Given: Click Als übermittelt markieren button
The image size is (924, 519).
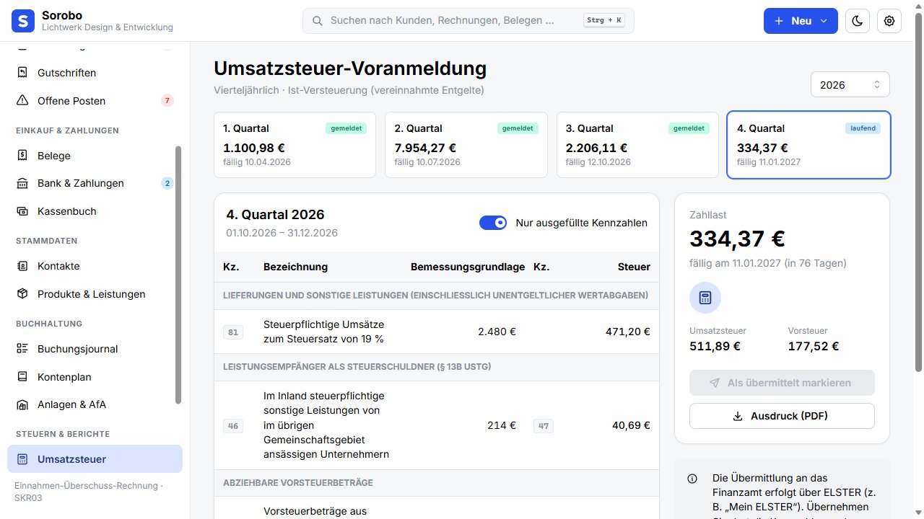Looking at the screenshot, I should (782, 383).
